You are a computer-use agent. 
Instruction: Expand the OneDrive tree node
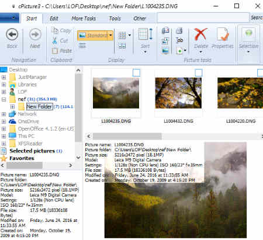(x=4, y=121)
